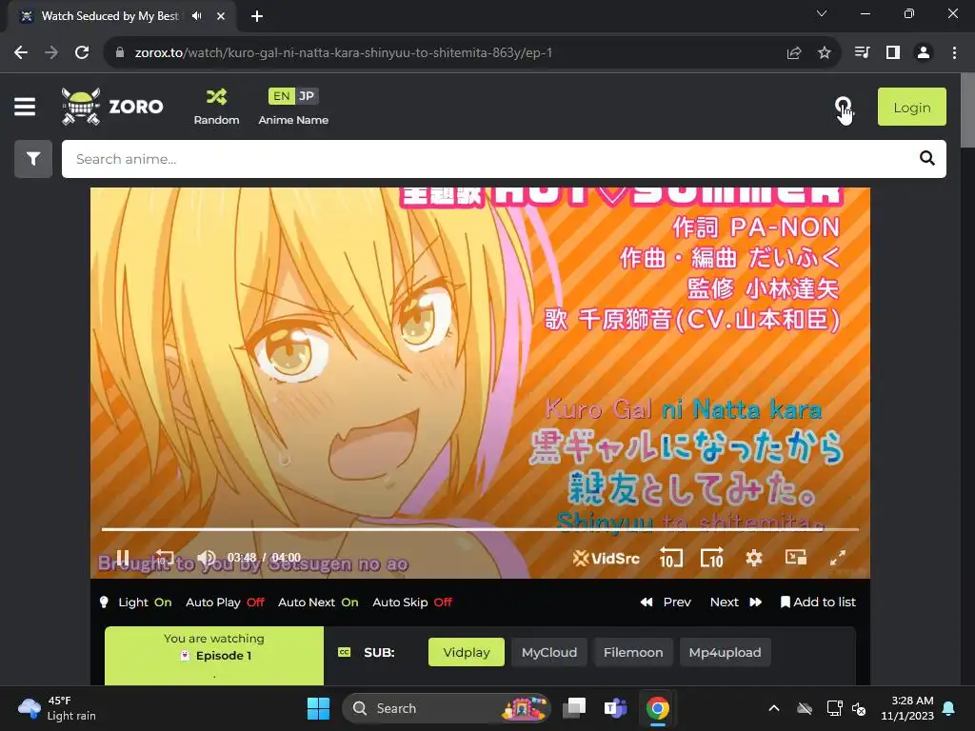Expand hidden system tray icons

(774, 708)
